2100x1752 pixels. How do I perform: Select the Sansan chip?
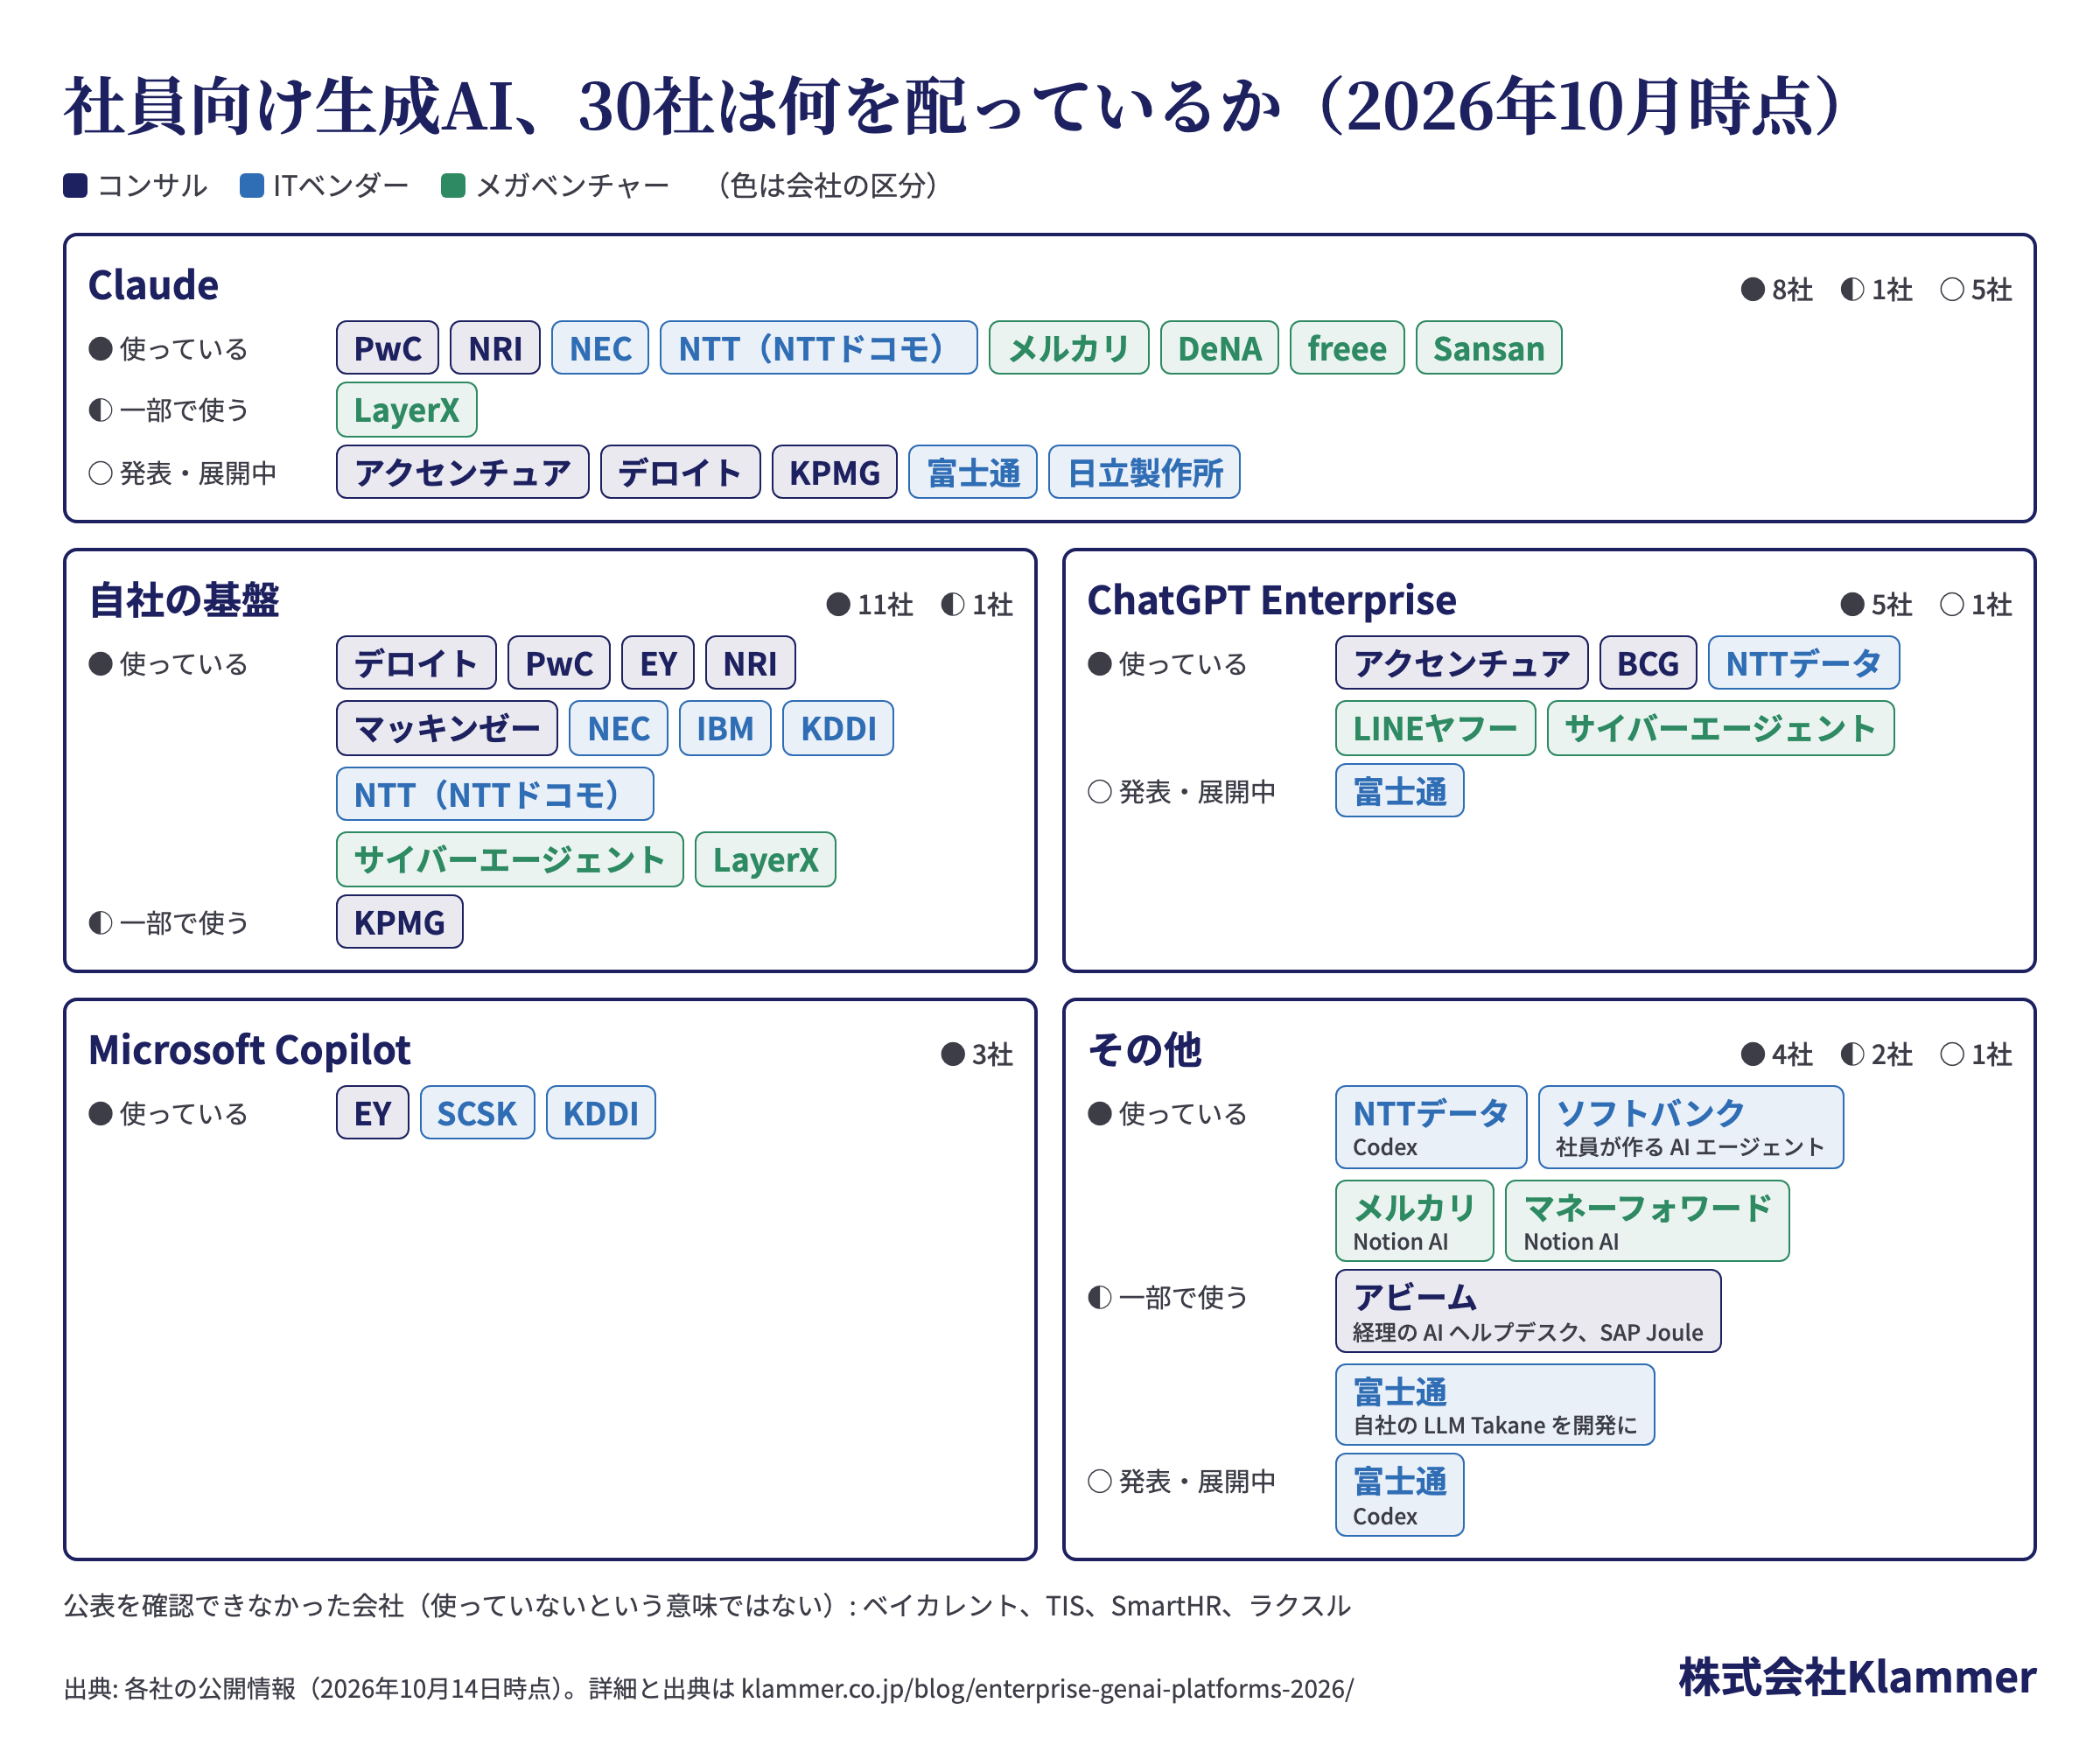1489,348
